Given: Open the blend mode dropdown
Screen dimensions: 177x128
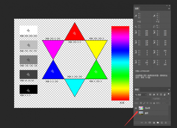Looking at the screenshot, I should point(142,99).
